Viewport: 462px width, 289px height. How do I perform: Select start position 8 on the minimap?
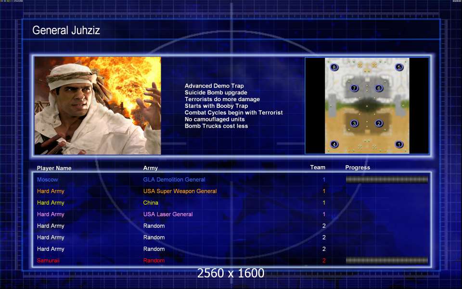point(334,67)
